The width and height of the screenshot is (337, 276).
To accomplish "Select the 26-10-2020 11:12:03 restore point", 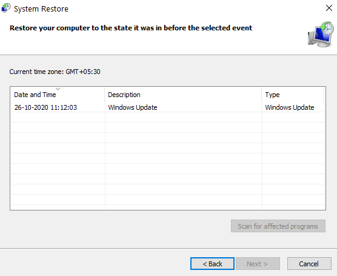I will click(x=168, y=107).
